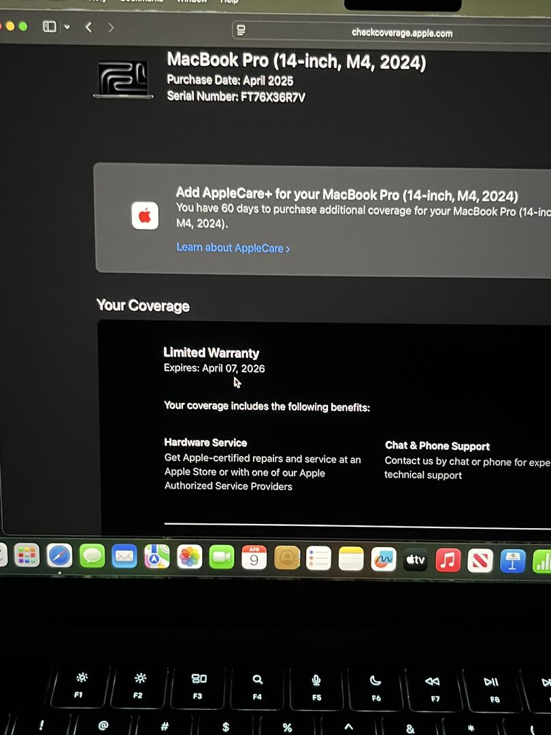Open Numbers from the Dock
The width and height of the screenshot is (551, 735).
[542, 562]
